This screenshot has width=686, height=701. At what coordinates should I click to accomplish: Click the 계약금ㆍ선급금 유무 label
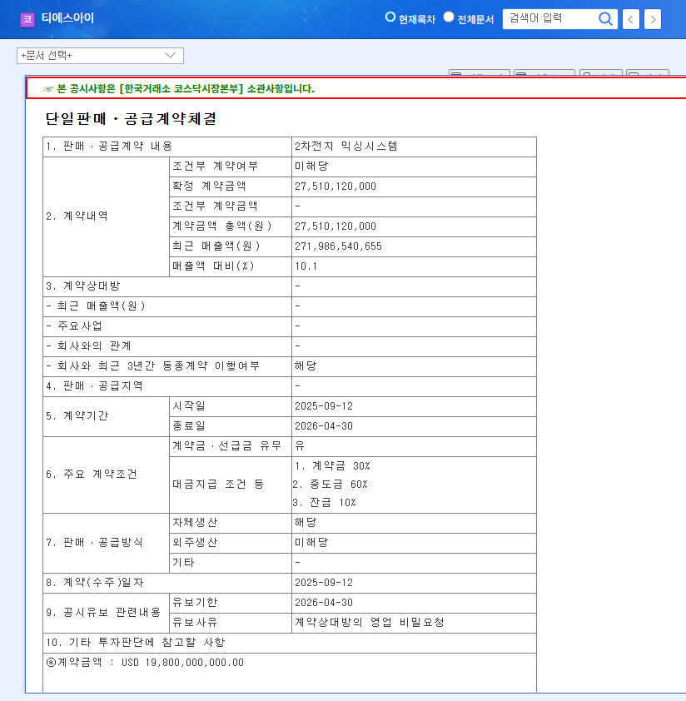coord(227,445)
